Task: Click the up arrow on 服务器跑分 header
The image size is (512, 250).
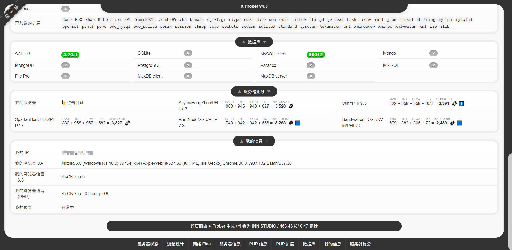Action: click(x=239, y=91)
